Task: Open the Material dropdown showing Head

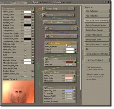Action: pyautogui.click(x=64, y=2)
